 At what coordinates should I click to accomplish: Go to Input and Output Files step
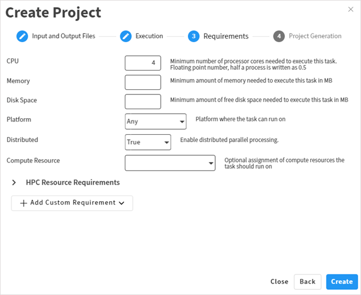(63, 36)
